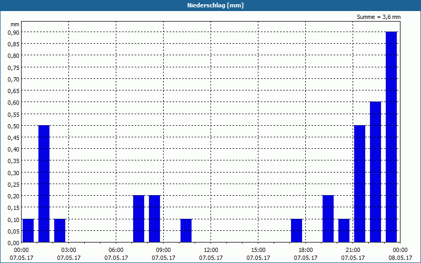Image resolution: width=421 pixels, height=263 pixels.
Task: Select the 0,50 mm bar starting at 21:00
Action: 359,184
